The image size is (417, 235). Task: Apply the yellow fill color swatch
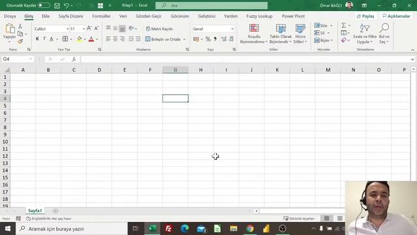tap(79, 39)
